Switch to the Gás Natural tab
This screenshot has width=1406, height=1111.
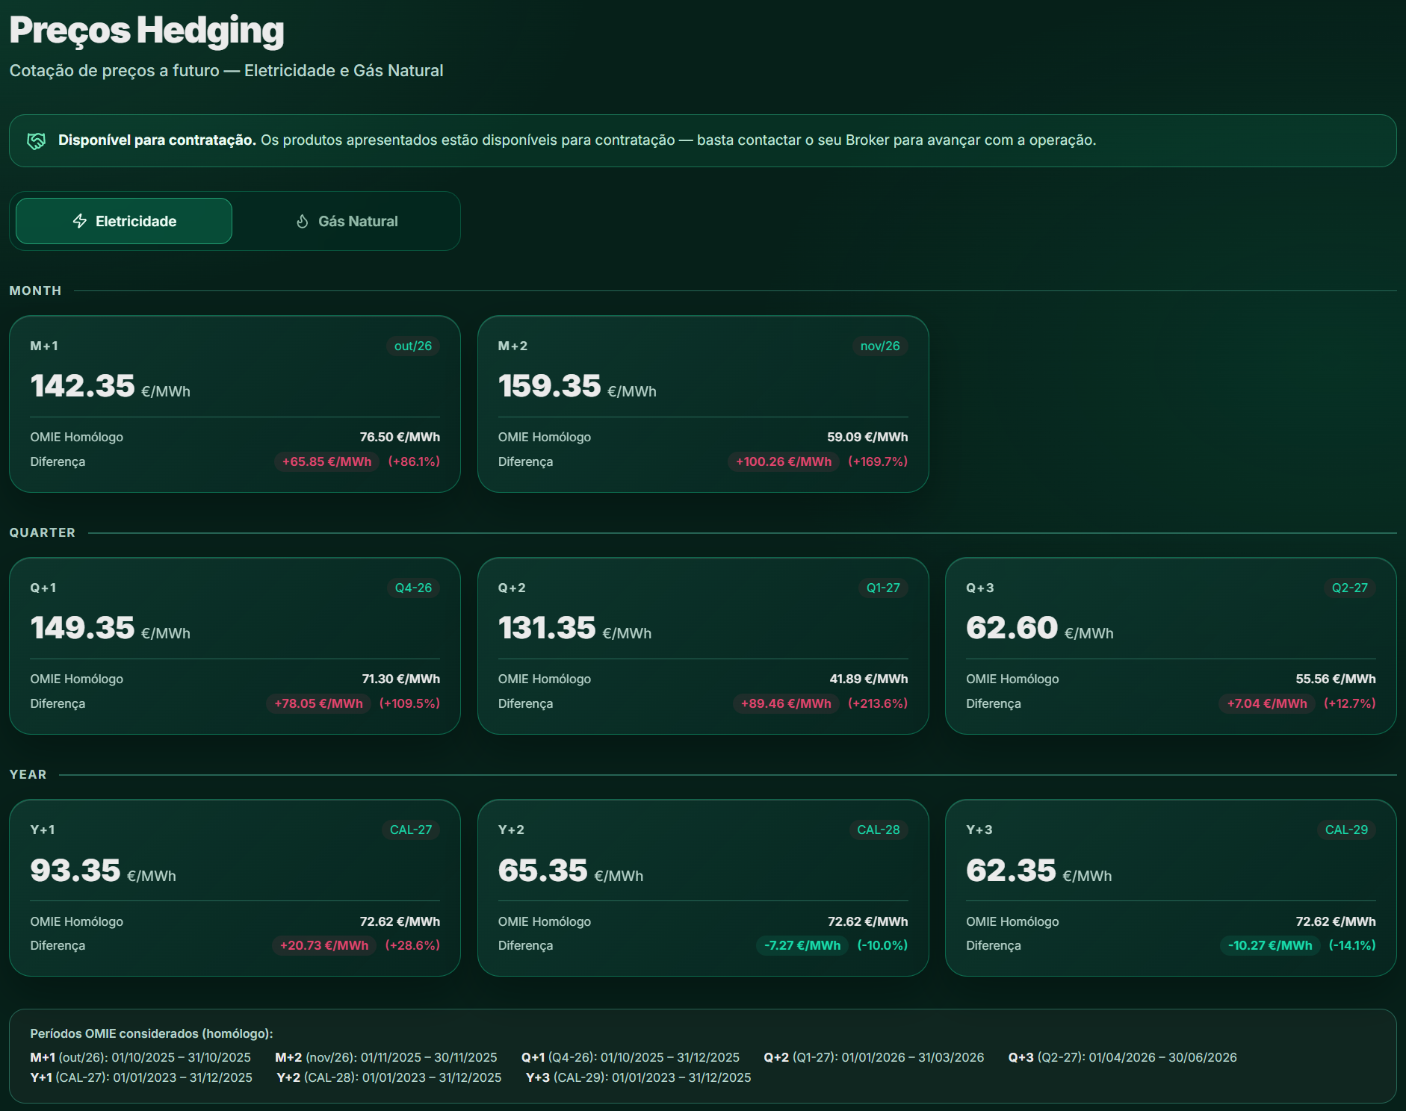click(347, 221)
